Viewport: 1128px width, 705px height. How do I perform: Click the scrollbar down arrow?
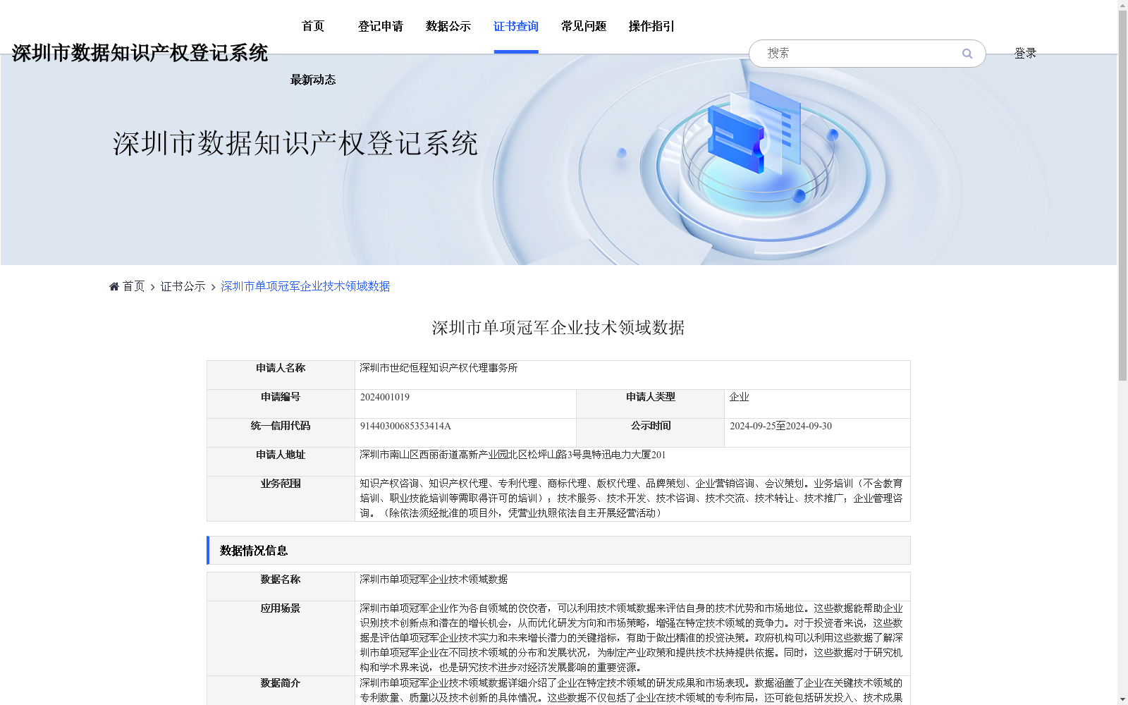coord(1122,699)
